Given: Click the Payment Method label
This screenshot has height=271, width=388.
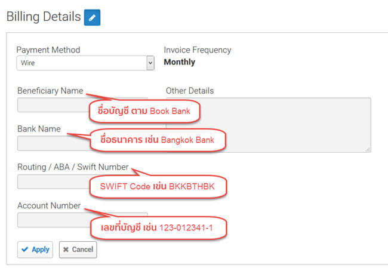Looking at the screenshot, I should tap(48, 50).
